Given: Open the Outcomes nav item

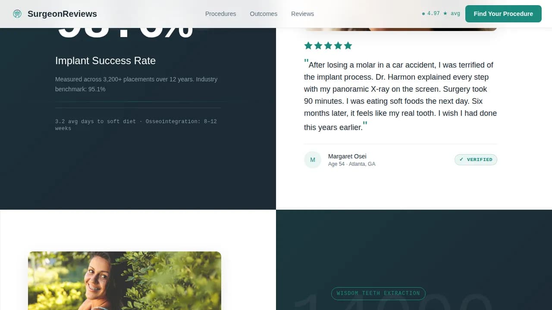Looking at the screenshot, I should (263, 14).
